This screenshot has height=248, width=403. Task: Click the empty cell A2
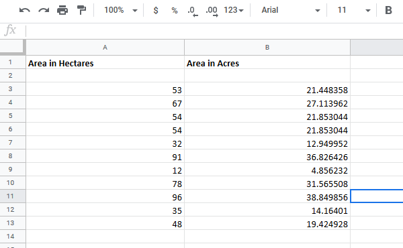pyautogui.click(x=105, y=75)
